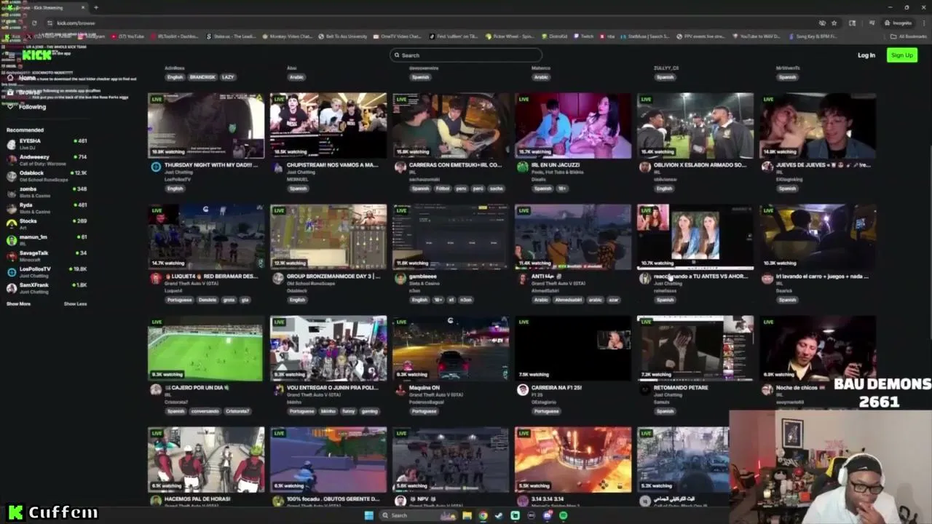Open Stocks avatar in Recommended list

(11, 223)
